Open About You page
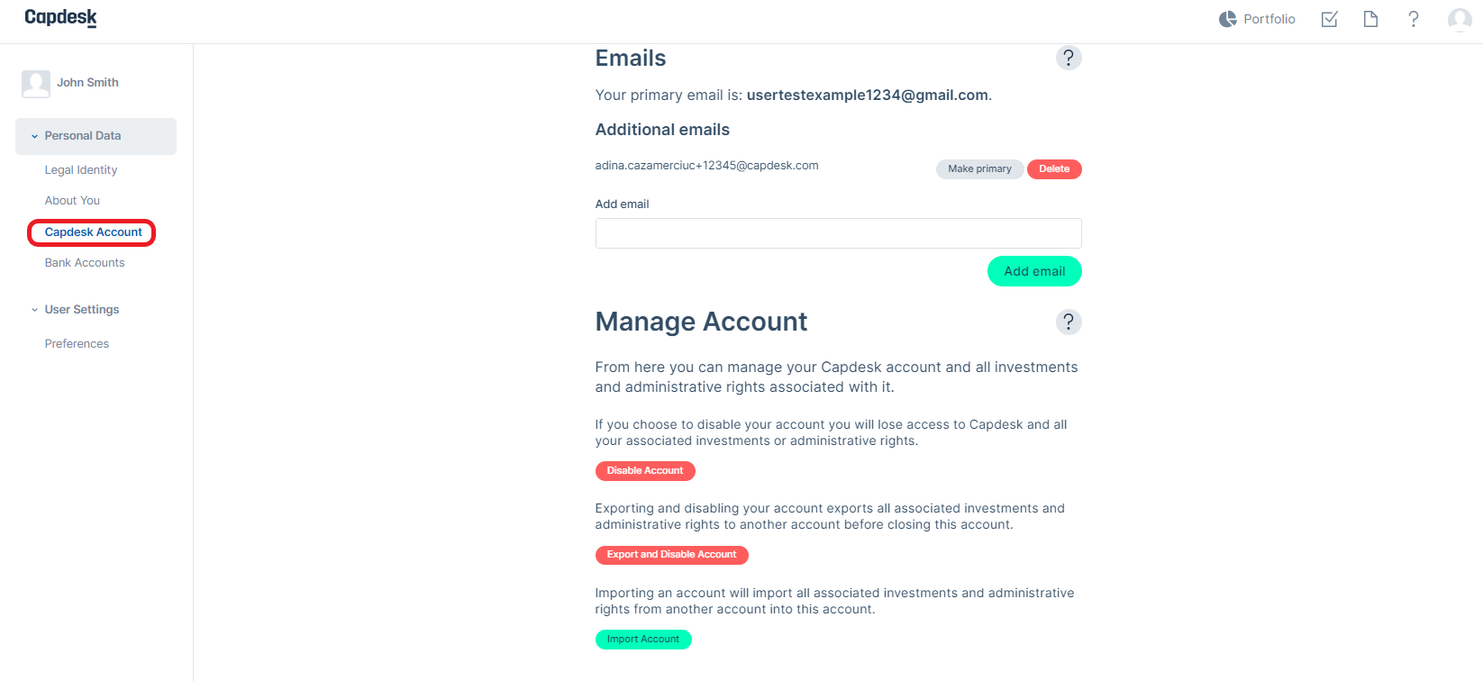This screenshot has height=681, width=1483. click(72, 200)
